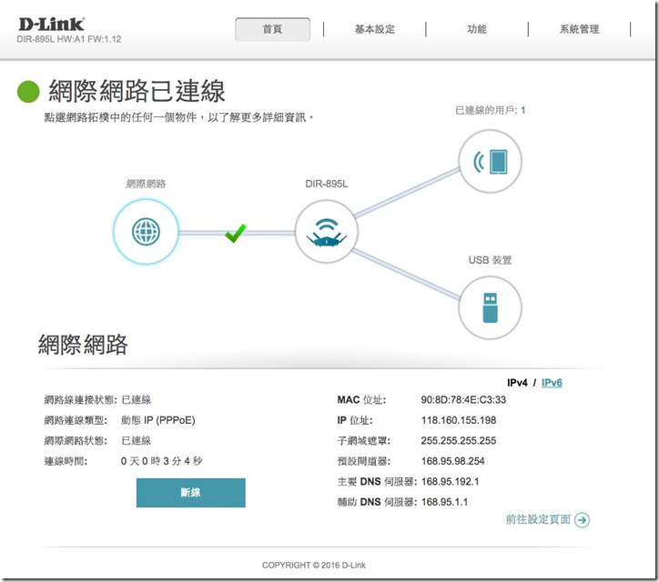Click secondary DNS value 168.95.1.1
This screenshot has width=659, height=582.
(x=444, y=502)
